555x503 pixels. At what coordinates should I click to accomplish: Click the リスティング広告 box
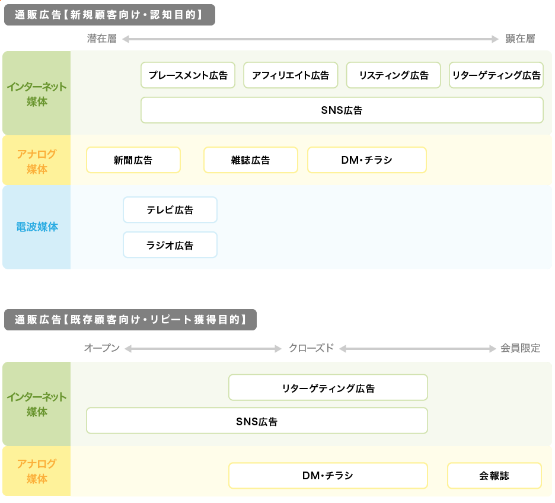tap(393, 75)
